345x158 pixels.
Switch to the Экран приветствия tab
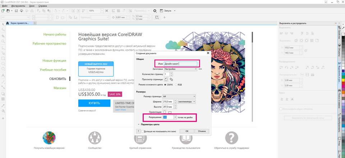point(19,23)
